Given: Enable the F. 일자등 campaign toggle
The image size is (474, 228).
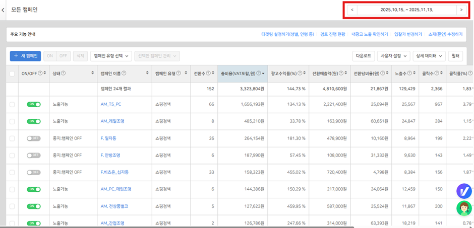Looking at the screenshot, I should coord(34,138).
